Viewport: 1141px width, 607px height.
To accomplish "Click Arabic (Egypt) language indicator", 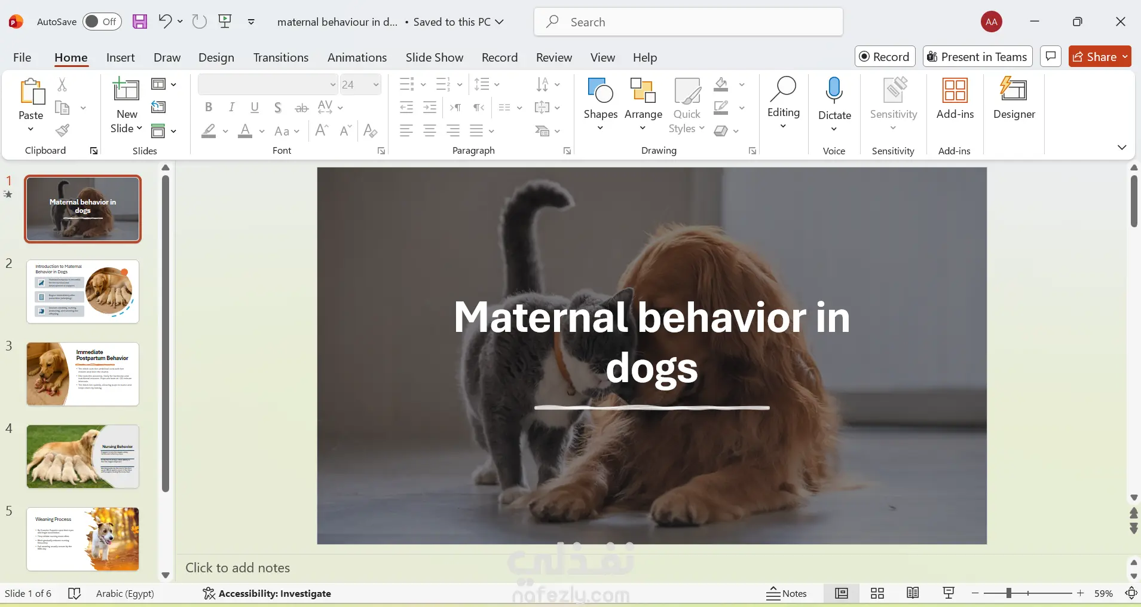I will point(125,593).
